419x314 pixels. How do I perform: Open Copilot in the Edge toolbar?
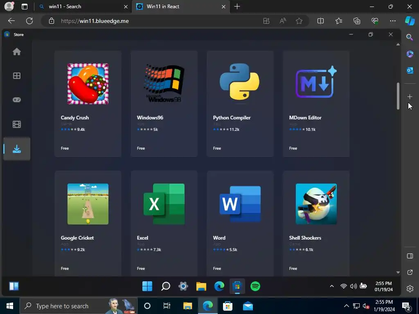(410, 21)
